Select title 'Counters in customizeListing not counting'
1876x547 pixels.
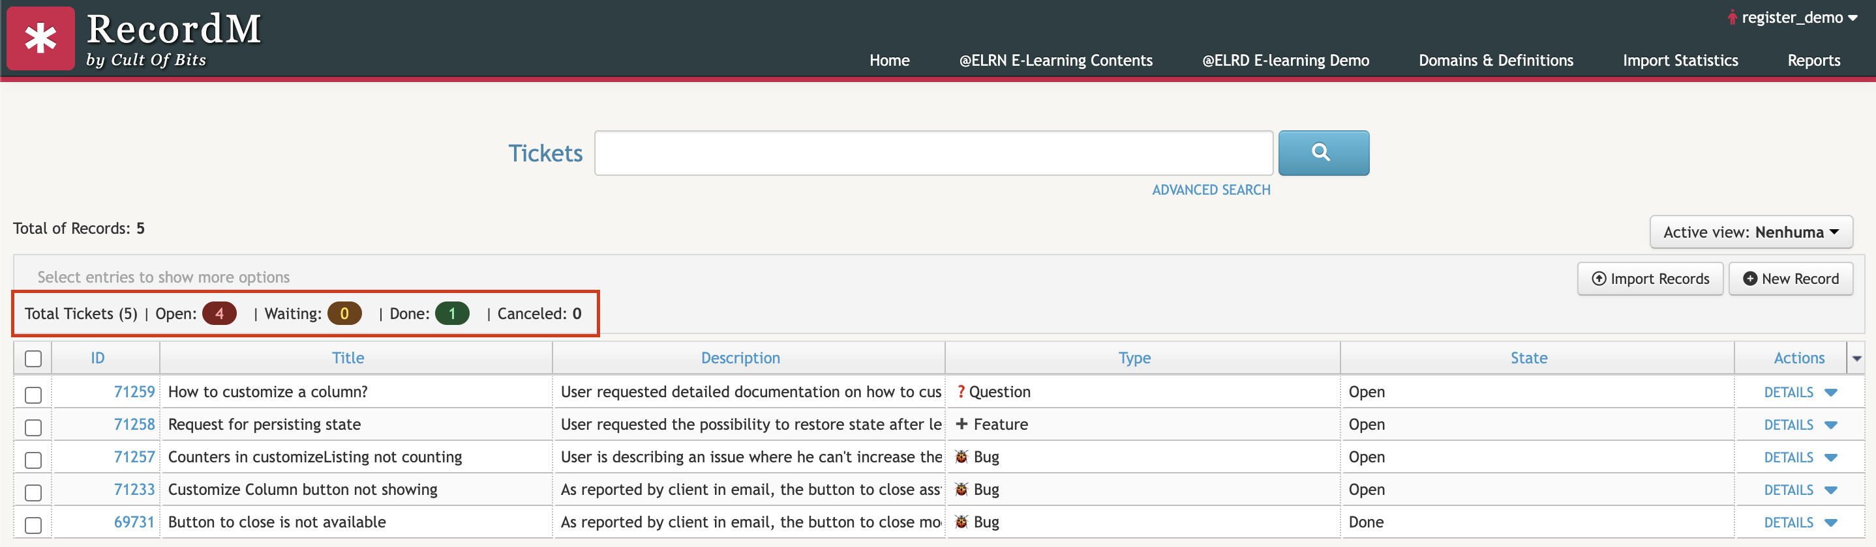tap(314, 456)
